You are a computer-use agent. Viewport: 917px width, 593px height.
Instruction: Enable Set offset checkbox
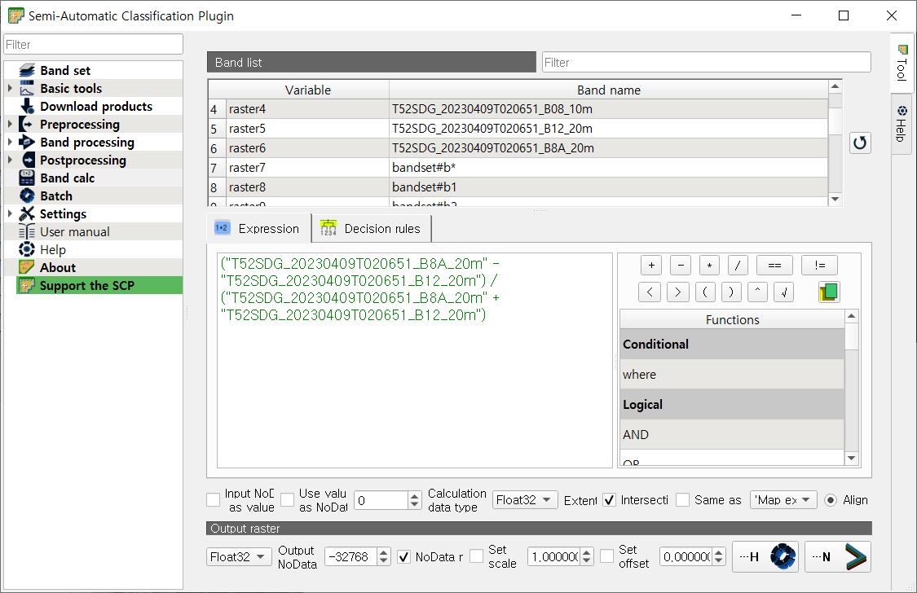[x=607, y=557]
